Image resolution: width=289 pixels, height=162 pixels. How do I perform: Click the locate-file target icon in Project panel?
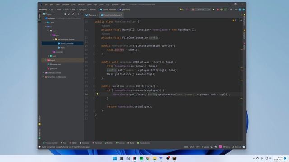pyautogui.click(x=65, y=14)
